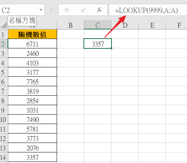Select cell C2 showing 3357
This screenshot has height=163, width=187.
coord(98,43)
